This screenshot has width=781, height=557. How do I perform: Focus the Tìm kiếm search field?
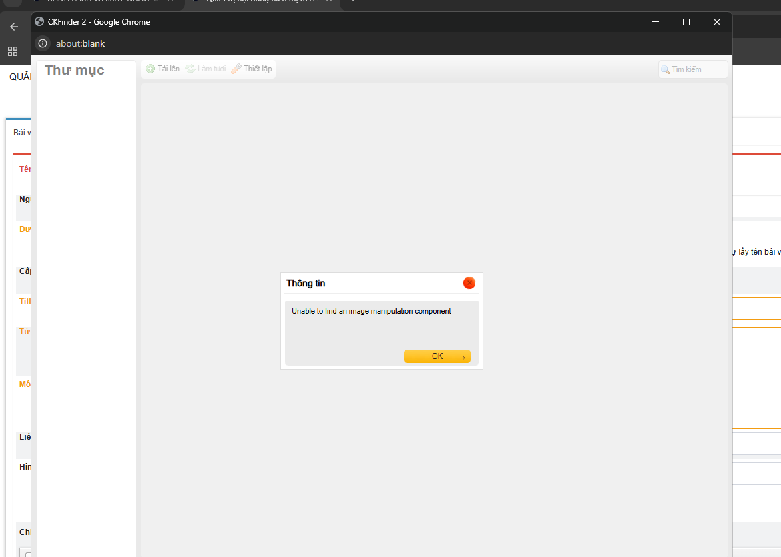point(696,69)
